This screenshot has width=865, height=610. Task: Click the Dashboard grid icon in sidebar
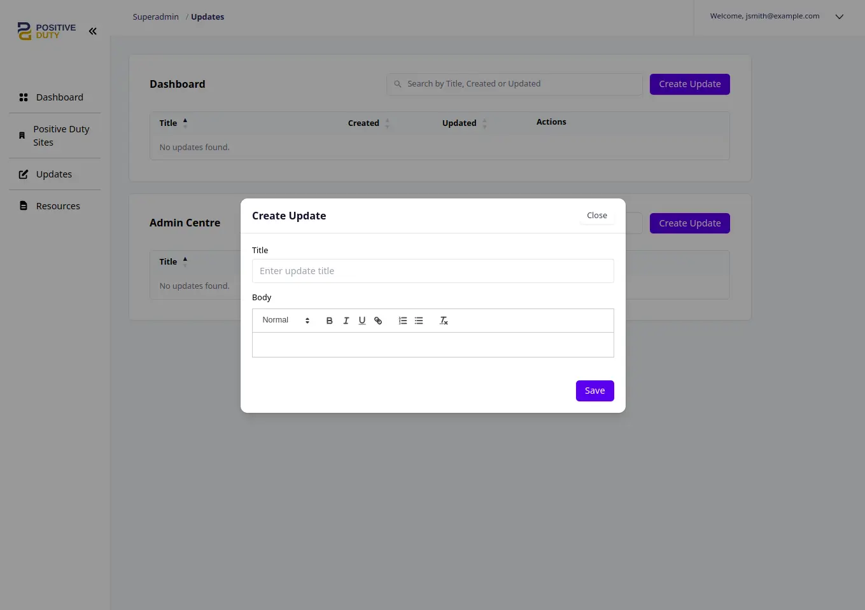pyautogui.click(x=24, y=97)
